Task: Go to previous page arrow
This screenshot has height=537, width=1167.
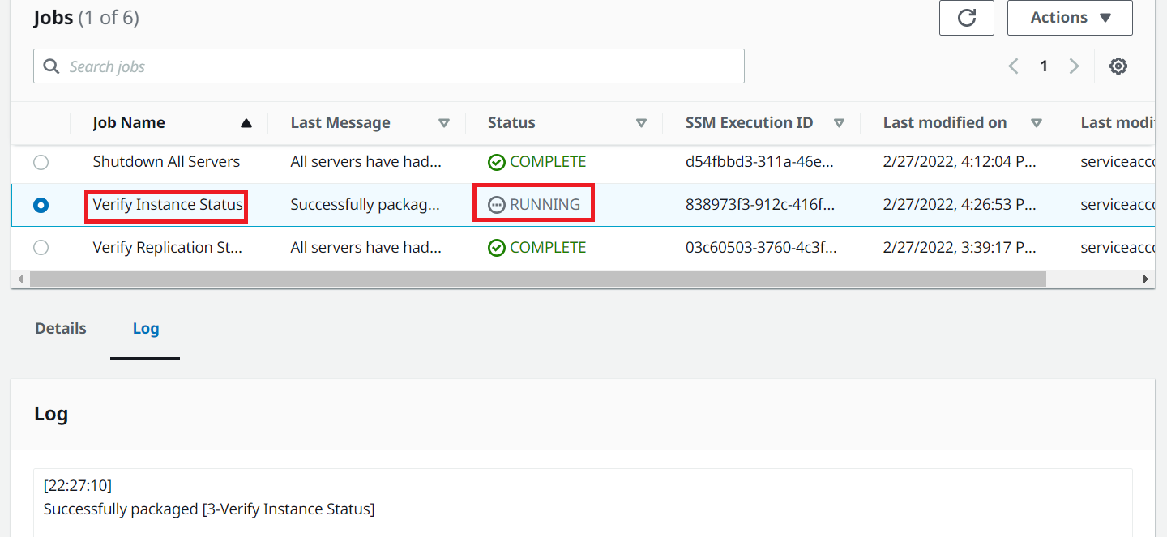Action: (x=1013, y=66)
